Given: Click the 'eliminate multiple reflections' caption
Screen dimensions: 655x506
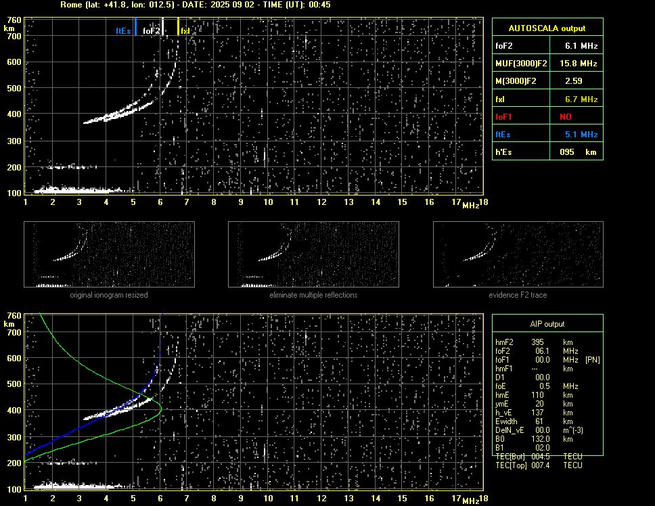Looking at the screenshot, I should [x=313, y=295].
